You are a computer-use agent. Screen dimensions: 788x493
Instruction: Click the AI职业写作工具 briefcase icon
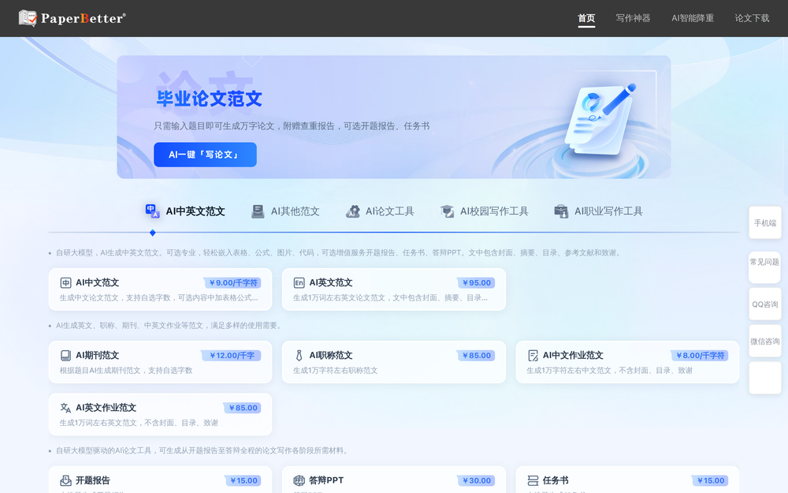click(x=561, y=211)
